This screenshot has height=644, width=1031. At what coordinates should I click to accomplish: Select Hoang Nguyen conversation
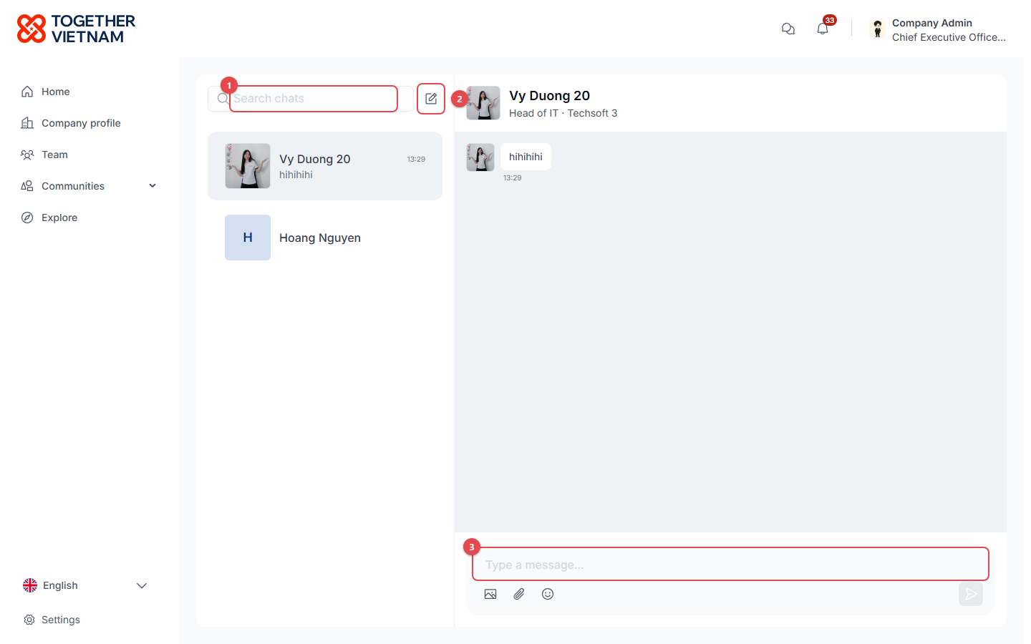pos(325,238)
